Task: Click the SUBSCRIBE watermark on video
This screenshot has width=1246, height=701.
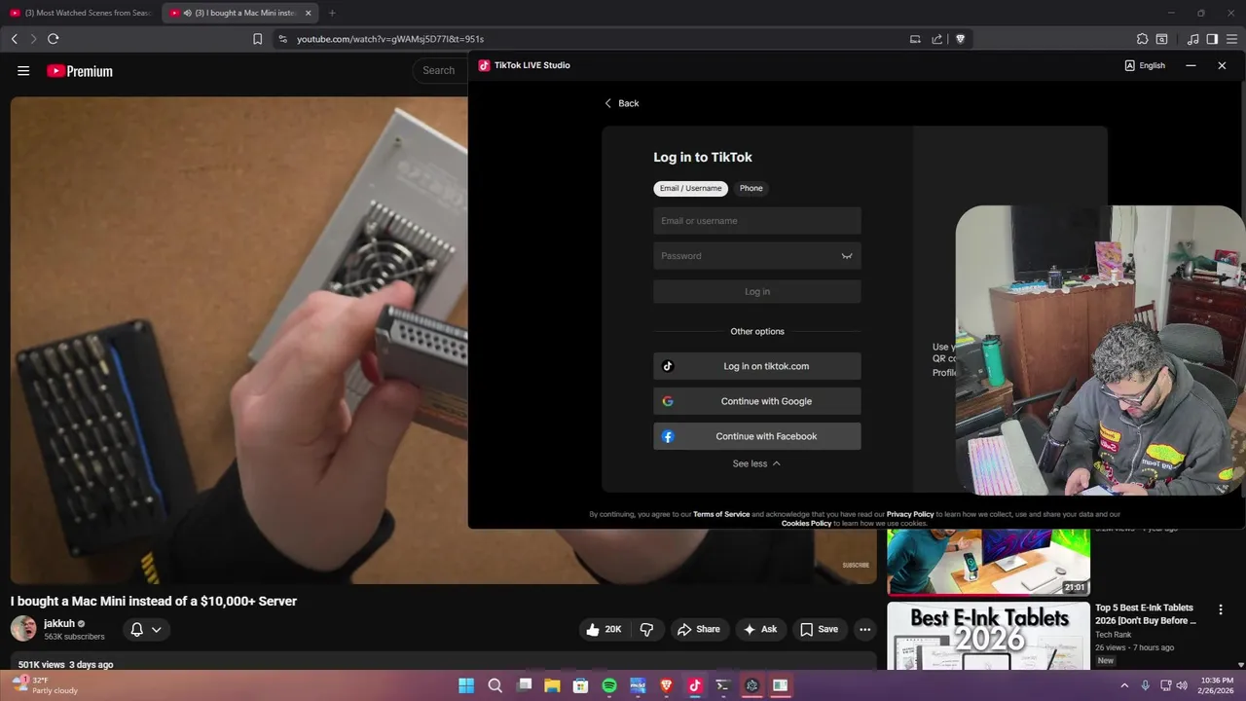Action: [856, 565]
